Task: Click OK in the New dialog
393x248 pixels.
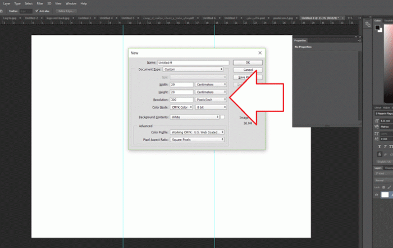Action: click(x=248, y=62)
